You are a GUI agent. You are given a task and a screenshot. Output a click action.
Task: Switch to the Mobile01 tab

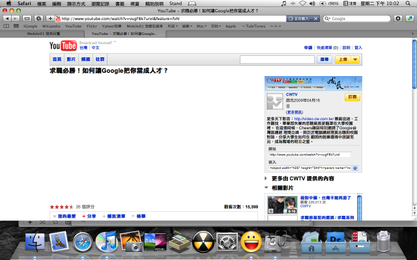click(x=43, y=34)
